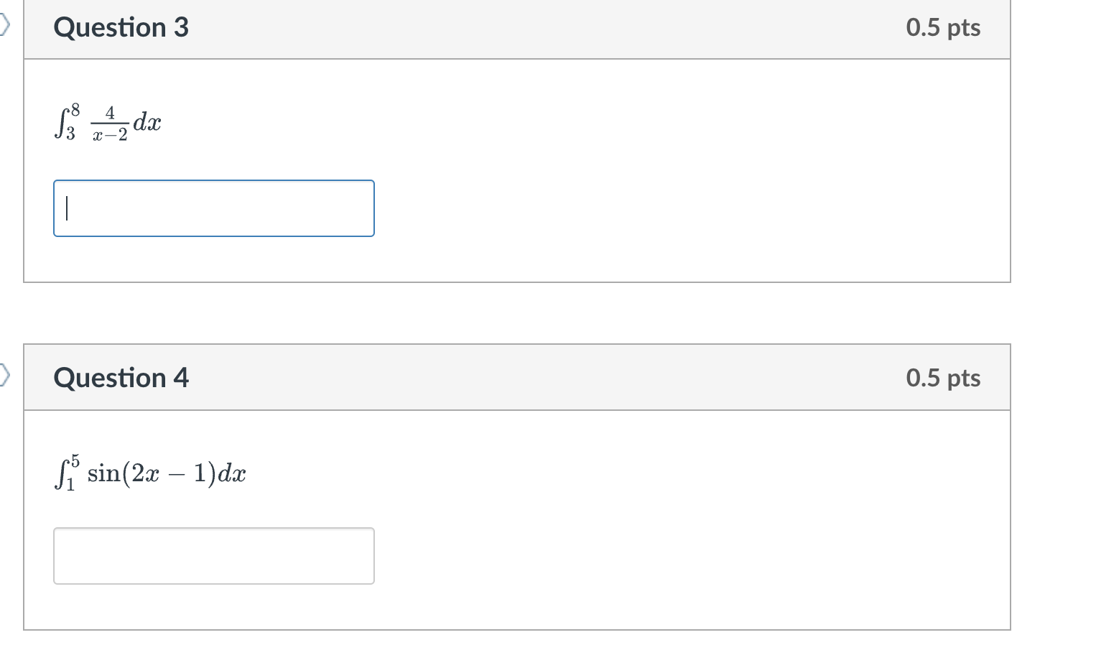The image size is (1096, 668).
Task: Click inside the Question 4 answer box
Action: point(213,555)
